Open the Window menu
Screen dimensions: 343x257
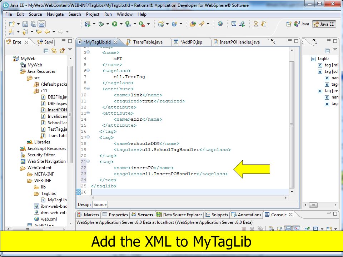[124, 14]
